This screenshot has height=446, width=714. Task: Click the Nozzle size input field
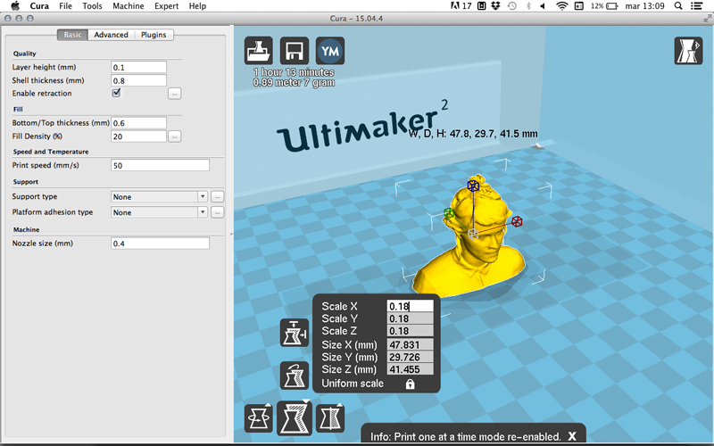pos(161,243)
